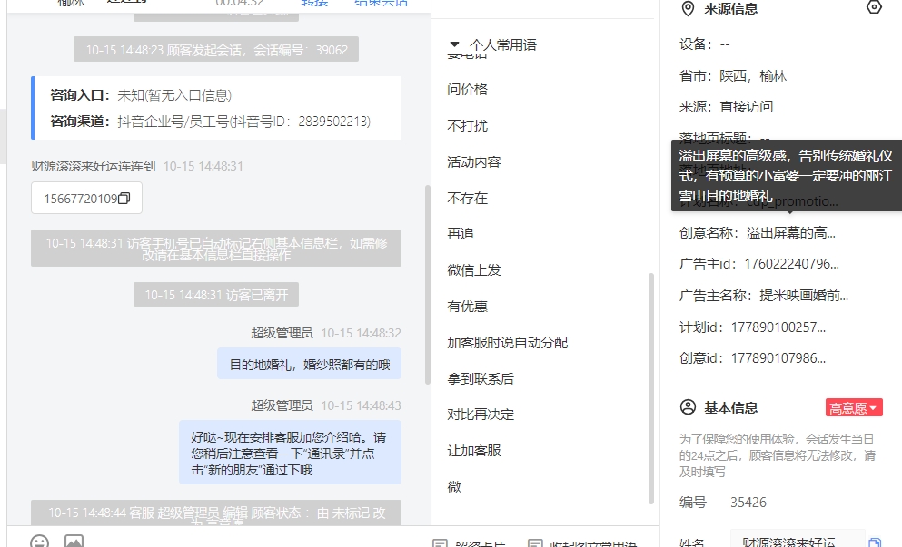Image resolution: width=902 pixels, height=547 pixels.
Task: Click the 目的地婚礼，婚纱照都有的哦 message bubble
Action: tap(309, 364)
